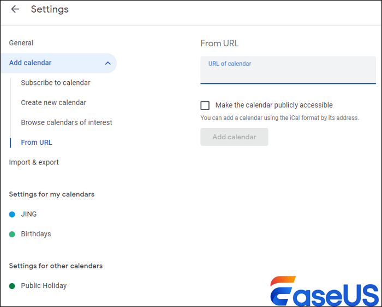Click the blue JING calendar color dot
Image resolution: width=382 pixels, height=307 pixels.
tap(12, 214)
